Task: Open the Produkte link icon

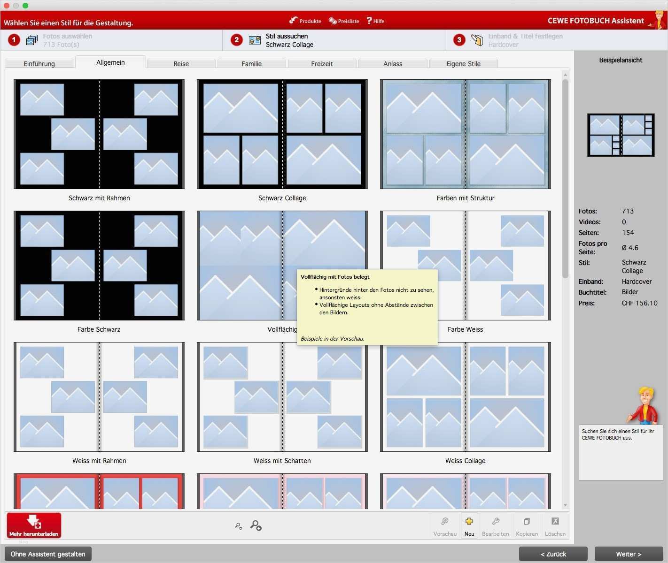Action: 294,20
